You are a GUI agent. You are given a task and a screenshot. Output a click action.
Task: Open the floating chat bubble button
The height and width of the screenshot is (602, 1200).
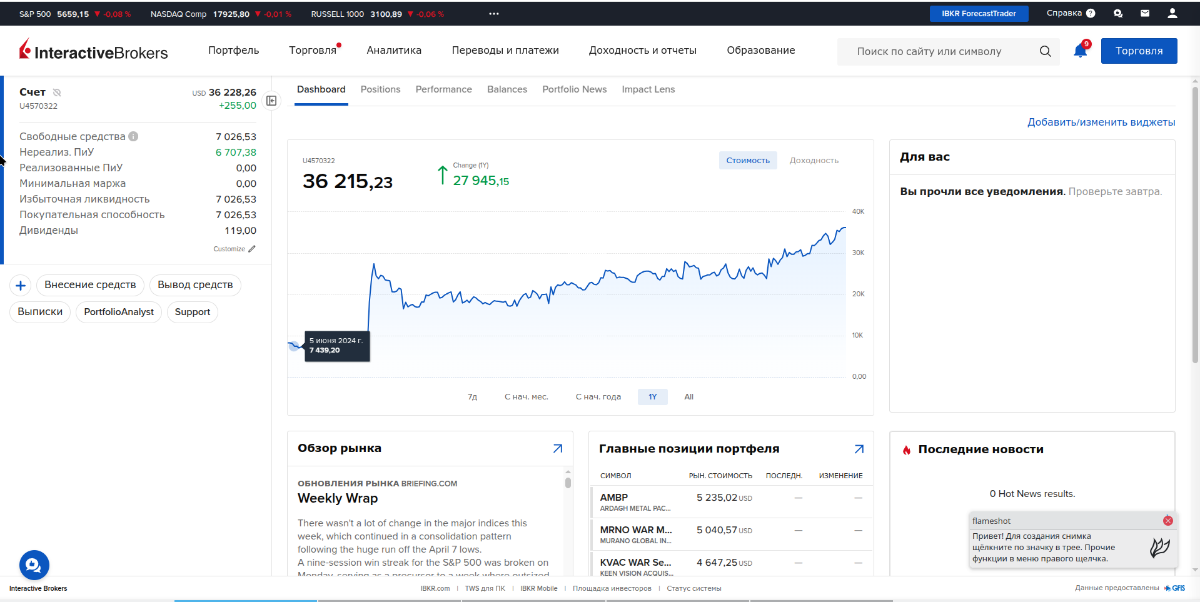(34, 565)
